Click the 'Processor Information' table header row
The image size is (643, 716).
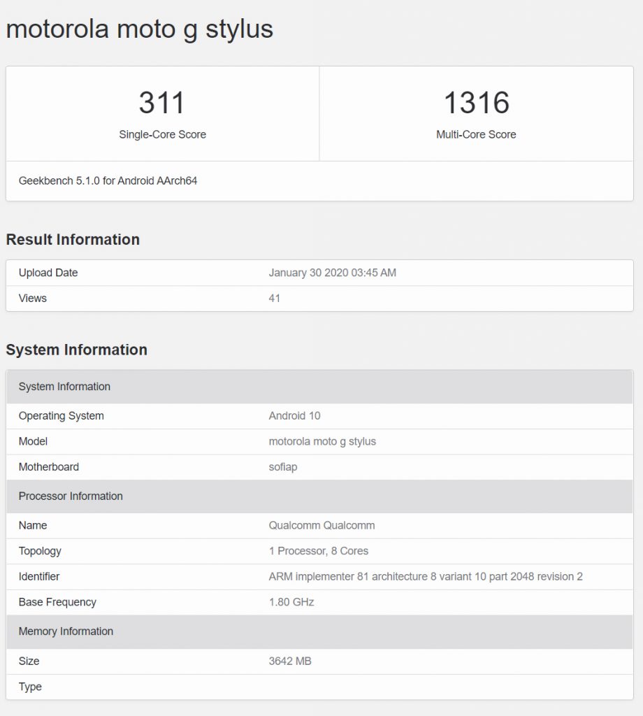click(x=319, y=496)
